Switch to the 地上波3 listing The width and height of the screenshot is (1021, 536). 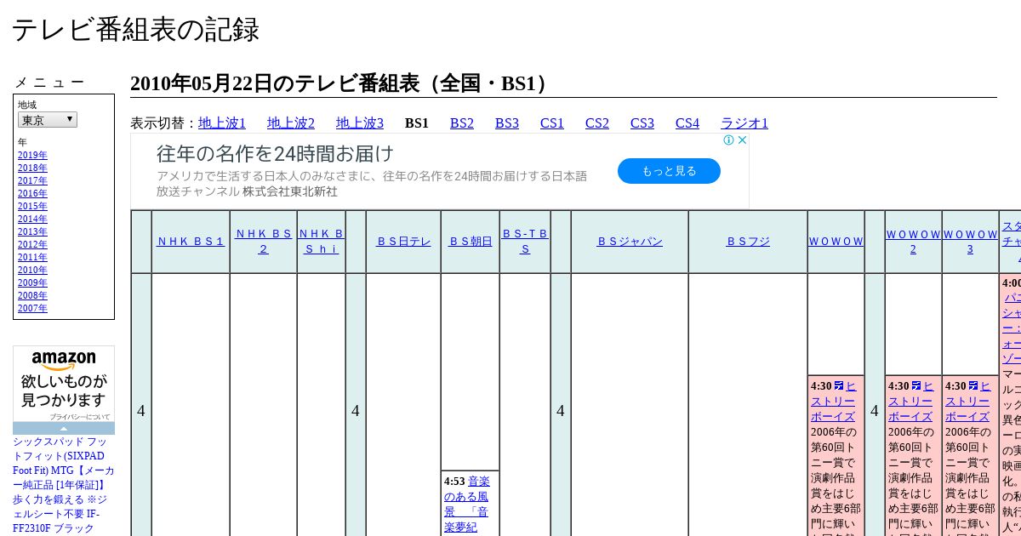coord(360,123)
